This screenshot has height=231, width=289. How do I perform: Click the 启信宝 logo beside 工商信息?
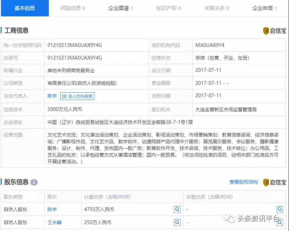[x=275, y=31]
